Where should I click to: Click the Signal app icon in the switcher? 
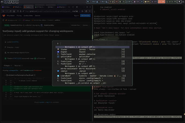pos(58,52)
